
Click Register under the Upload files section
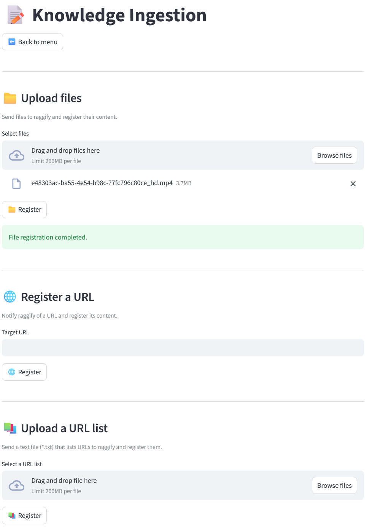[24, 209]
